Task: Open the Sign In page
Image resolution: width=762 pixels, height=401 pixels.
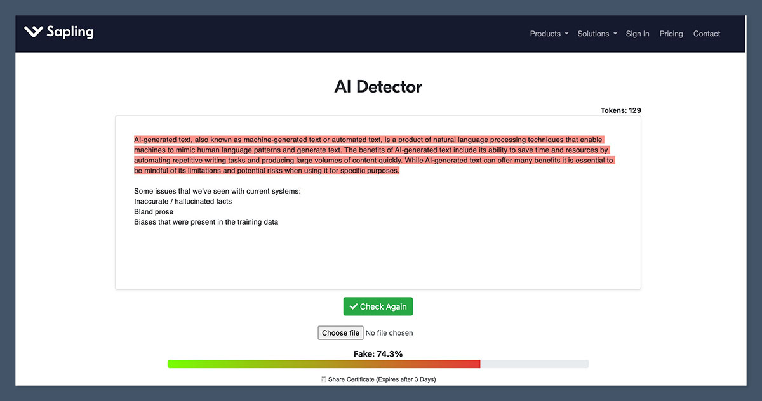Action: click(x=638, y=34)
